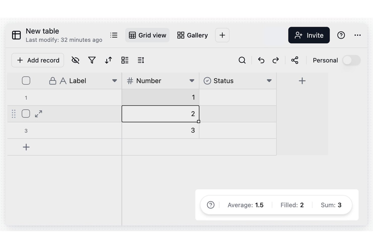Open the Sort tool
This screenshot has width=373, height=249.
(108, 60)
